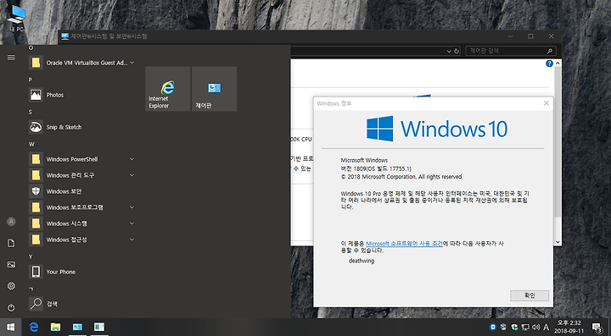Open the VirtualBox Guest Additions tray icon
Image resolution: width=611 pixels, height=336 pixels.
click(503, 327)
